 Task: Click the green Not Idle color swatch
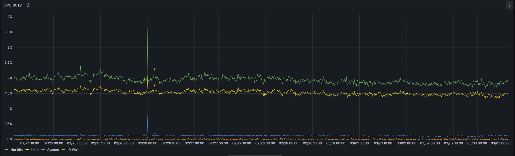(6, 150)
